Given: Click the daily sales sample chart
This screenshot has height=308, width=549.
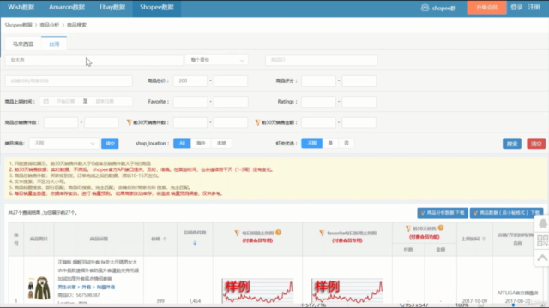Looking at the screenshot, I should coord(257,291).
